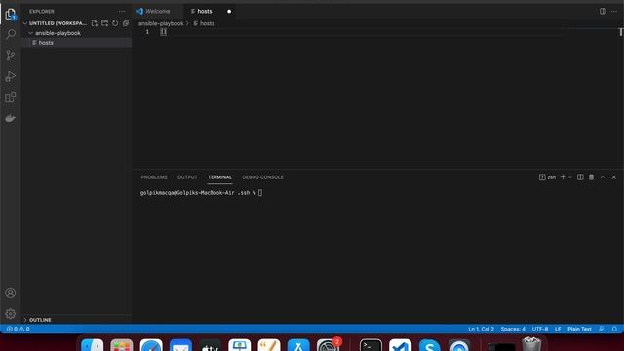
Task: Change indentation via Spaces: 4
Action: point(513,329)
